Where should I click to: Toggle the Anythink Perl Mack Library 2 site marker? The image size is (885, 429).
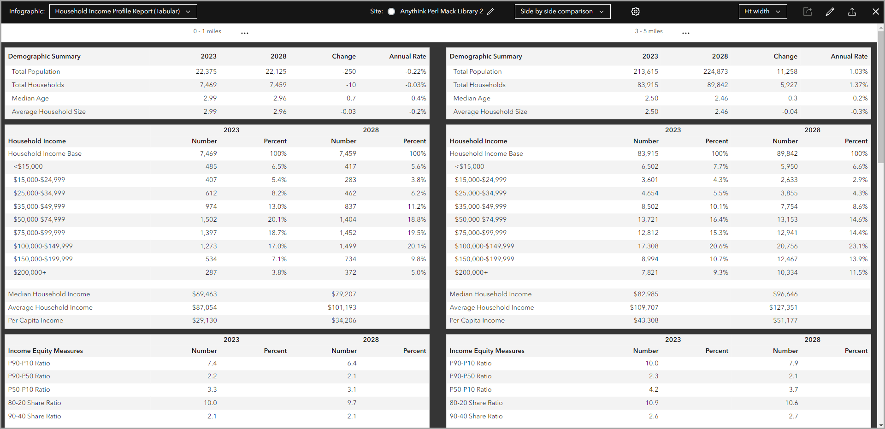click(391, 11)
